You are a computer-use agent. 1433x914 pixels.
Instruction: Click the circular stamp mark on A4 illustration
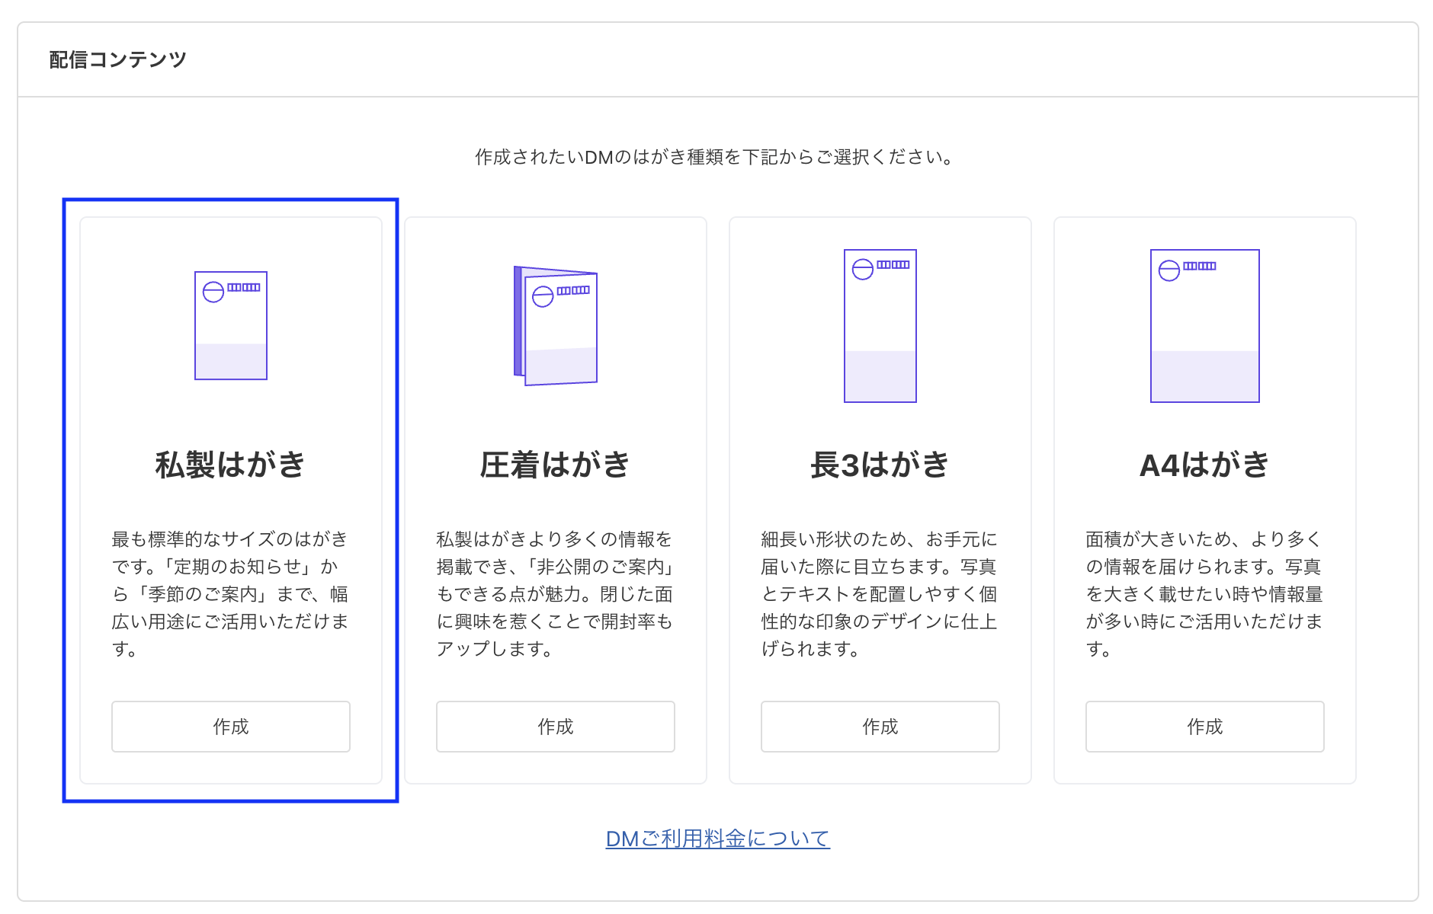1169,270
